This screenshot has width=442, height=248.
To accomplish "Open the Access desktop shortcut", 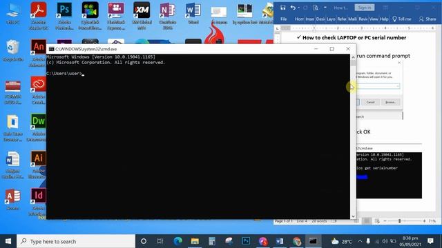I will coord(13,200).
